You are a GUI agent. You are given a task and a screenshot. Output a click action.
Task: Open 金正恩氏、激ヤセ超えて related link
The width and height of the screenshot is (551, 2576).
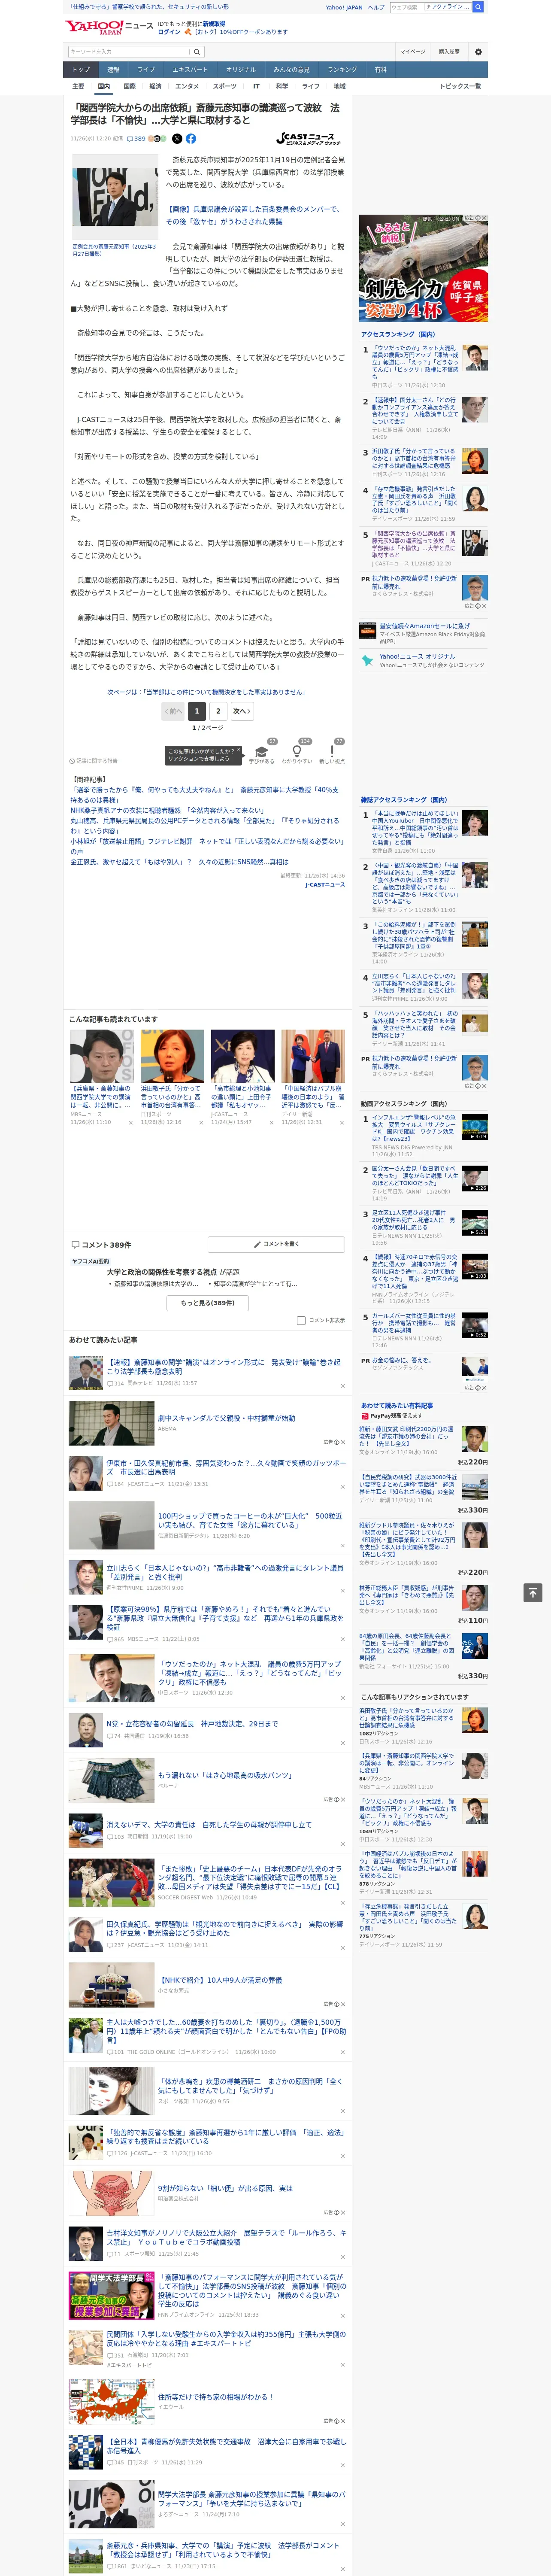point(179,862)
